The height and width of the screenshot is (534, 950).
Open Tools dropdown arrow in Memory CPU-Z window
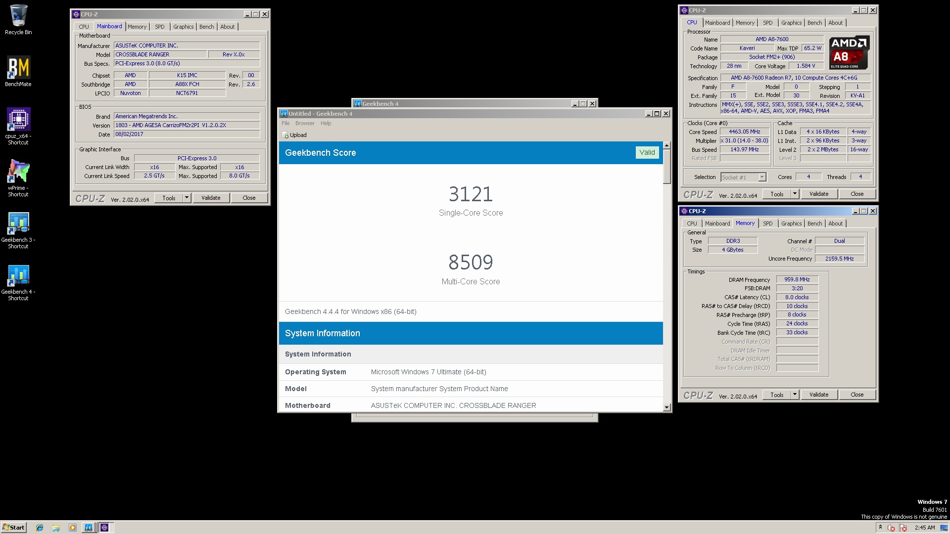(x=795, y=395)
